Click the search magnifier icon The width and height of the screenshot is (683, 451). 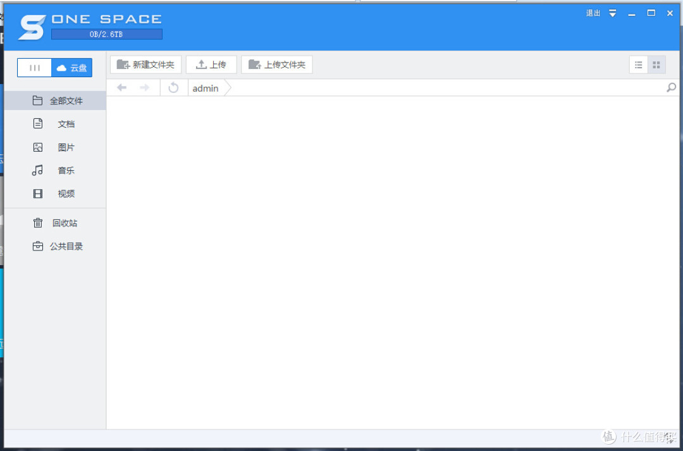click(671, 87)
